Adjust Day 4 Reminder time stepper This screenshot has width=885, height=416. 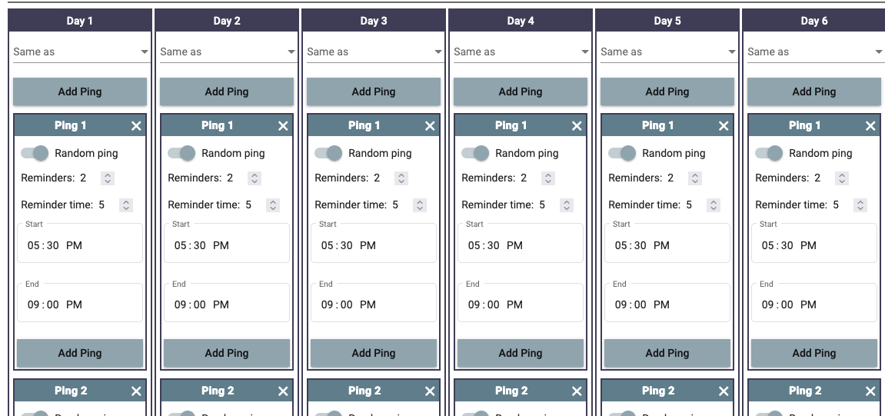point(567,205)
